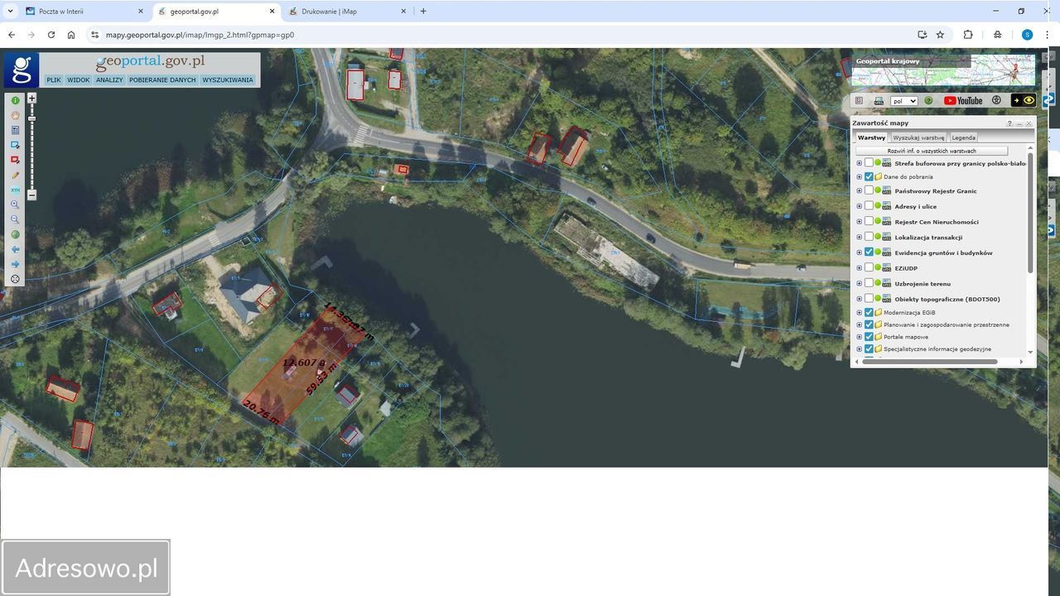Open the YouTube link icon
Image resolution: width=1060 pixels, height=596 pixels.
coord(963,101)
